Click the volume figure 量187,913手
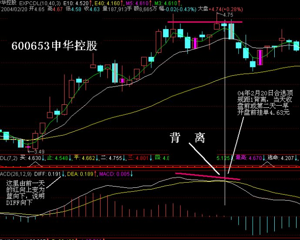 [x=117, y=9]
